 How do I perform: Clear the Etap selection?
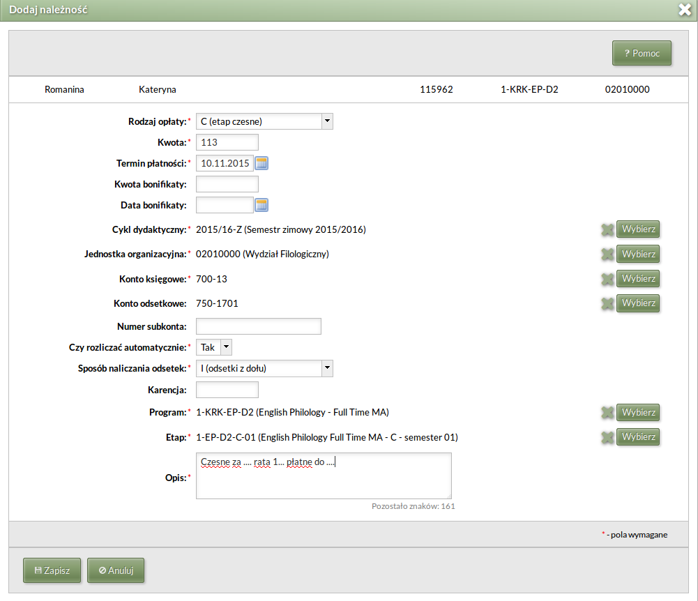(607, 438)
